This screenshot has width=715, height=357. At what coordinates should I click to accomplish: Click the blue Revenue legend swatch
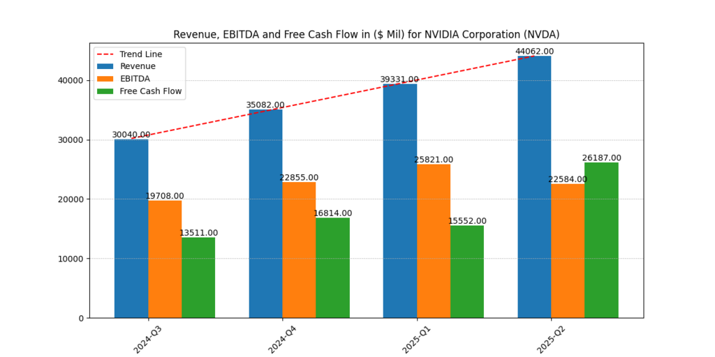[x=105, y=66]
